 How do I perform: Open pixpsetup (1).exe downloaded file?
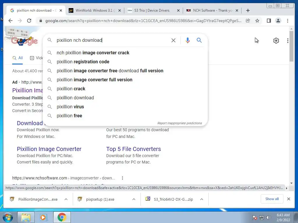[101, 199]
